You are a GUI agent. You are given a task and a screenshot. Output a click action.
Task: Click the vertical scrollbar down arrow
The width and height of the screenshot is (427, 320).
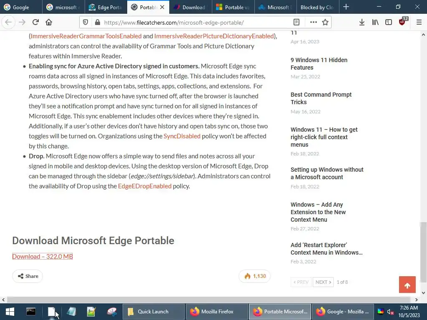click(x=423, y=293)
